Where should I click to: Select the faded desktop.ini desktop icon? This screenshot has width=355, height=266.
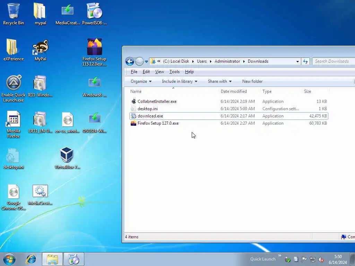click(14, 158)
